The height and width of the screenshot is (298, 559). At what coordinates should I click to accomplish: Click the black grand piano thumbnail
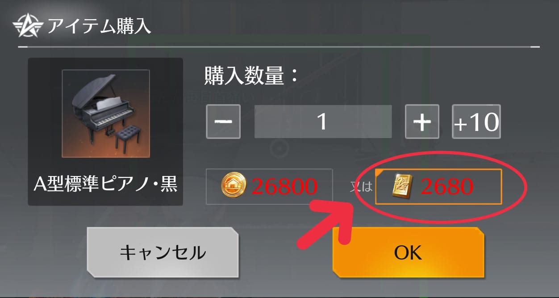(x=105, y=113)
